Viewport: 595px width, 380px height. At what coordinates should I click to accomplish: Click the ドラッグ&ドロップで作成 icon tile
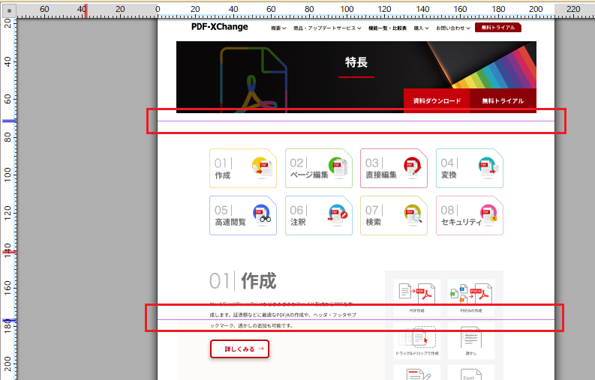[x=417, y=340]
